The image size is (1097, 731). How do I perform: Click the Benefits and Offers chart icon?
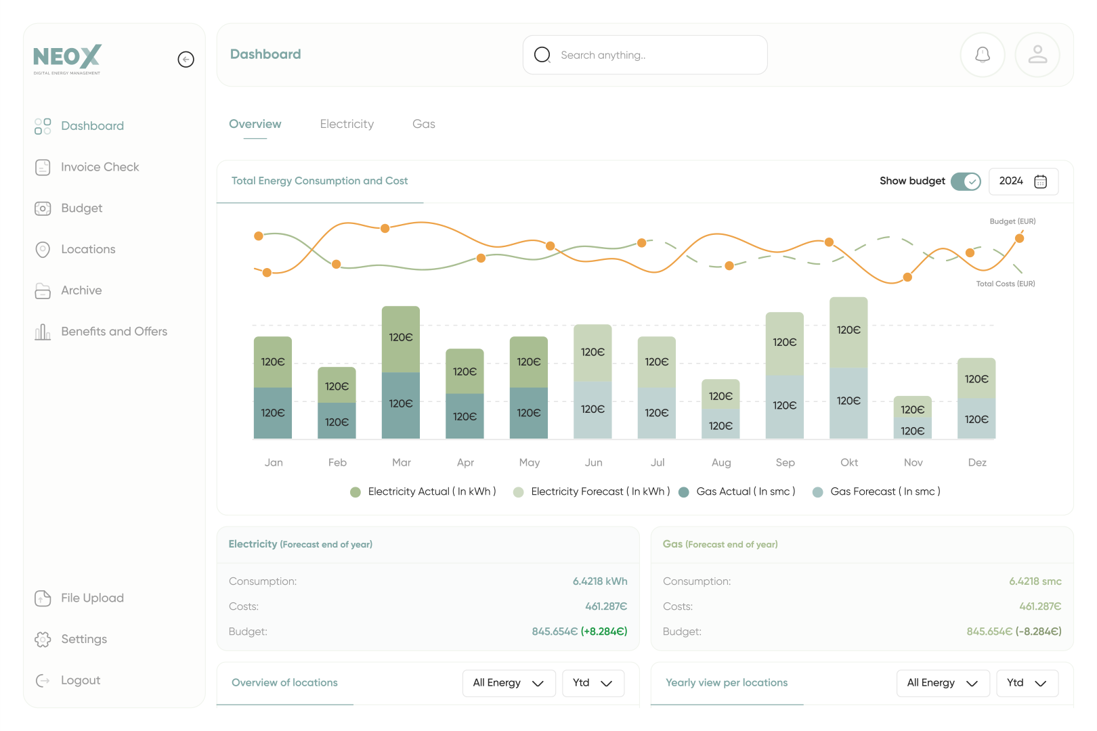click(43, 332)
